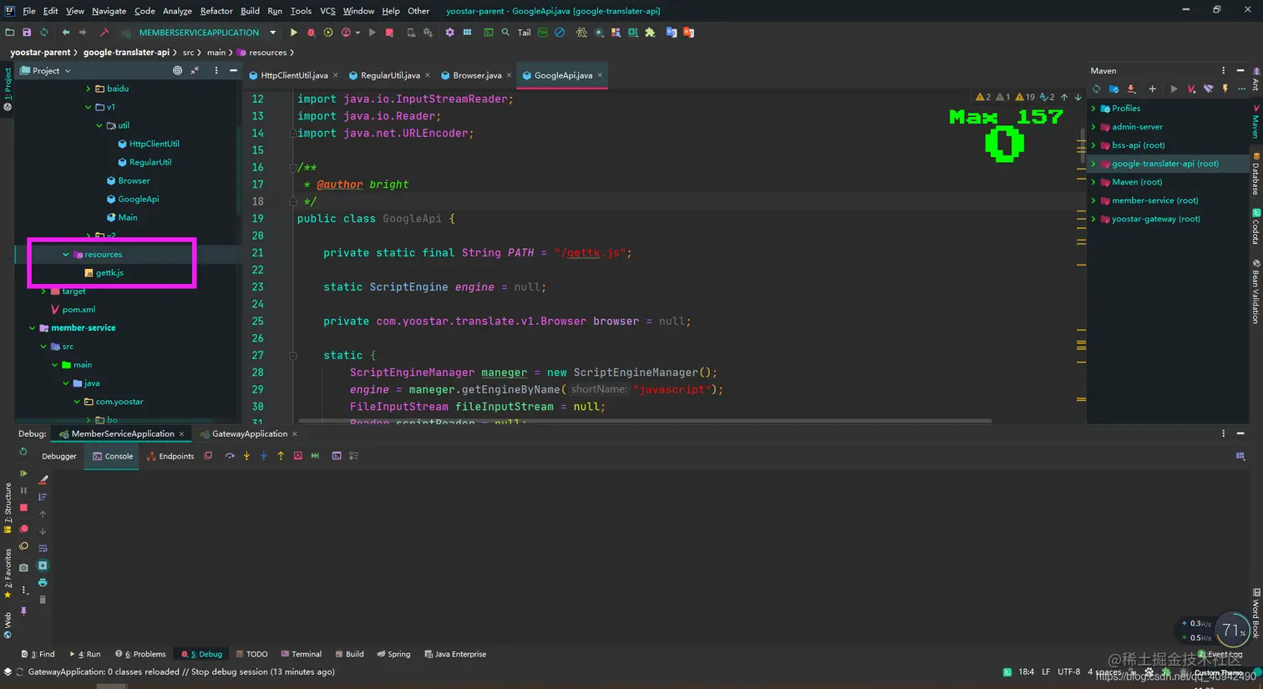Click Step Over in the debug toolbar
This screenshot has width=1263, height=689.
coord(230,456)
